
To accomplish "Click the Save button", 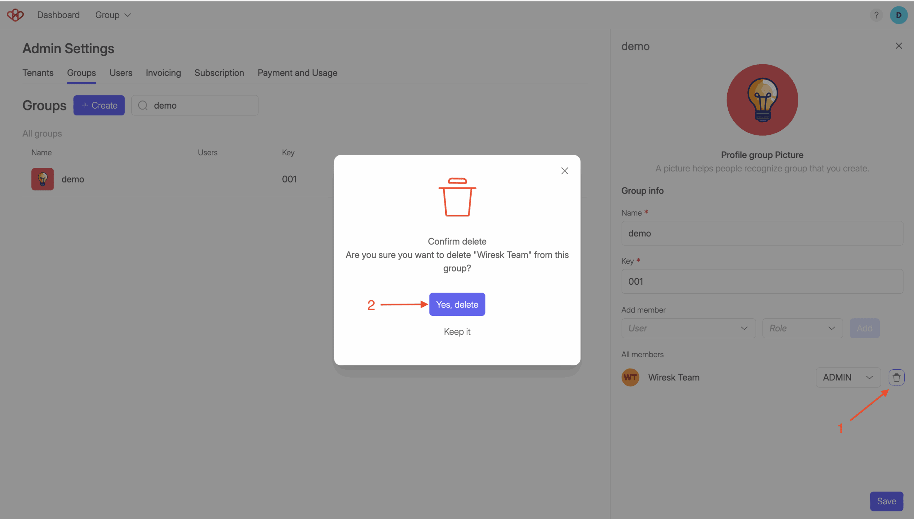I will (887, 501).
